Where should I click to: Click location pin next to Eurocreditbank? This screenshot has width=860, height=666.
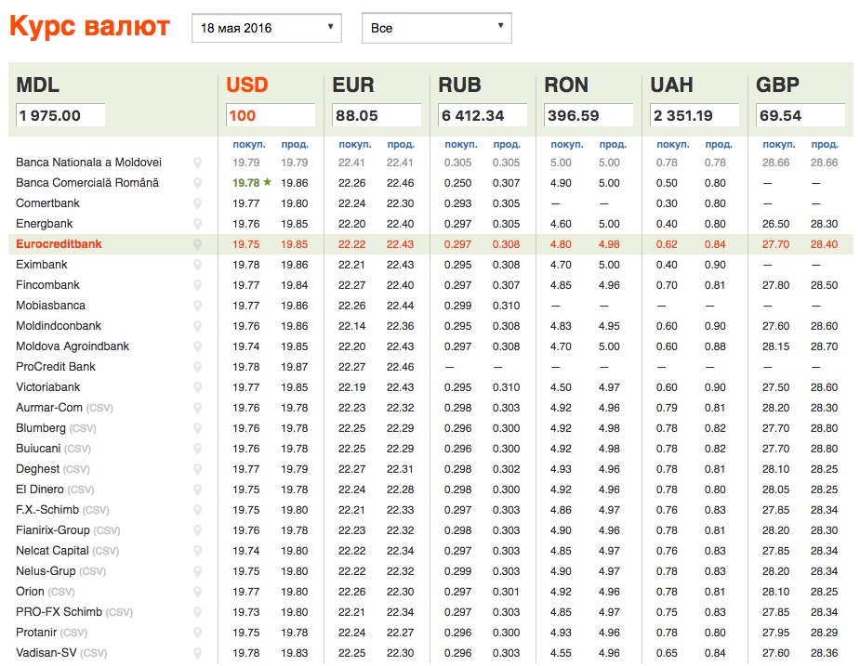(x=197, y=244)
